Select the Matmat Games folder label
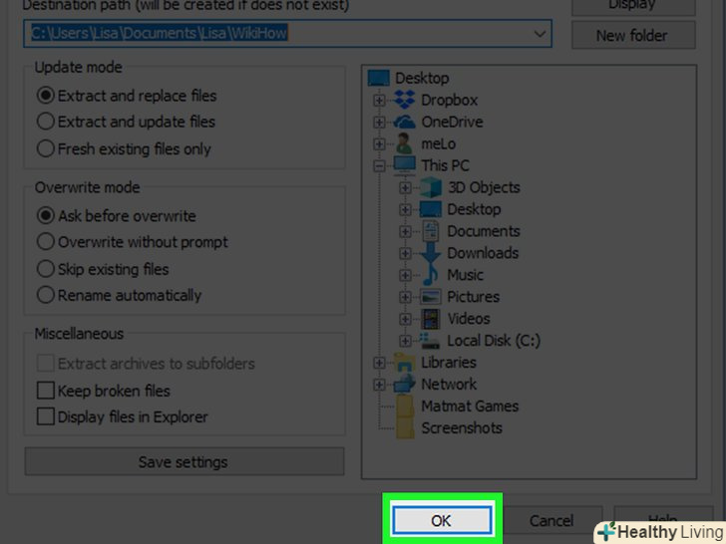The image size is (726, 544). coord(470,407)
